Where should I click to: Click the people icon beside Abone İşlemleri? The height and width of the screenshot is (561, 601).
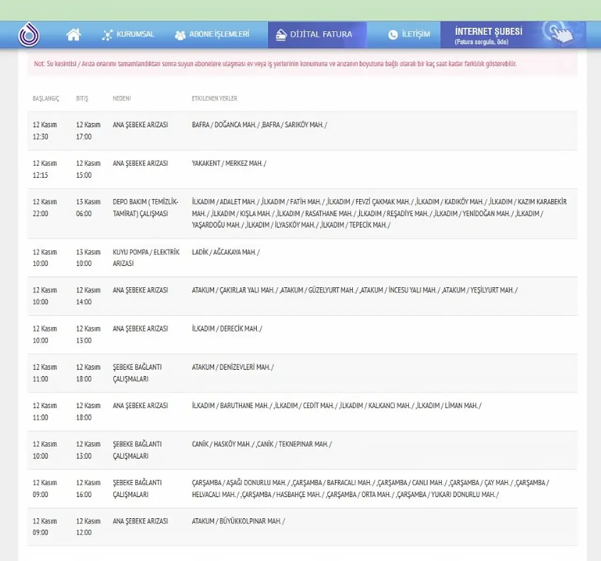coord(180,35)
